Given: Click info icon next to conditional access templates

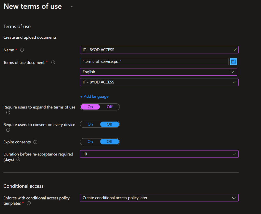Looking at the screenshot, I should coord(29,203).
